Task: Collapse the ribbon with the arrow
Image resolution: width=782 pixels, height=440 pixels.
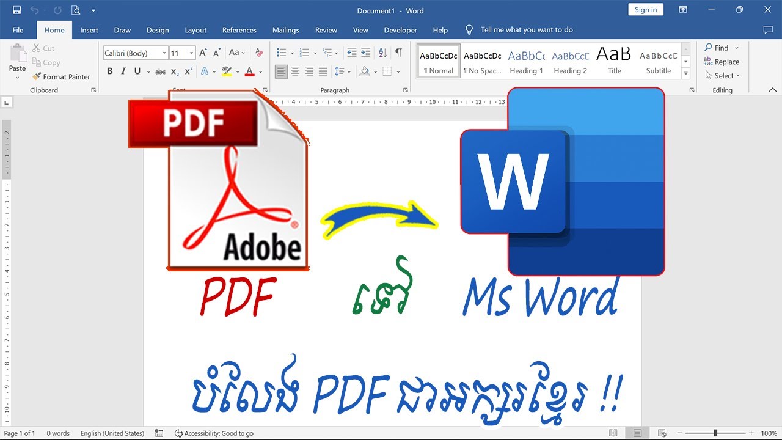Action: pos(772,90)
